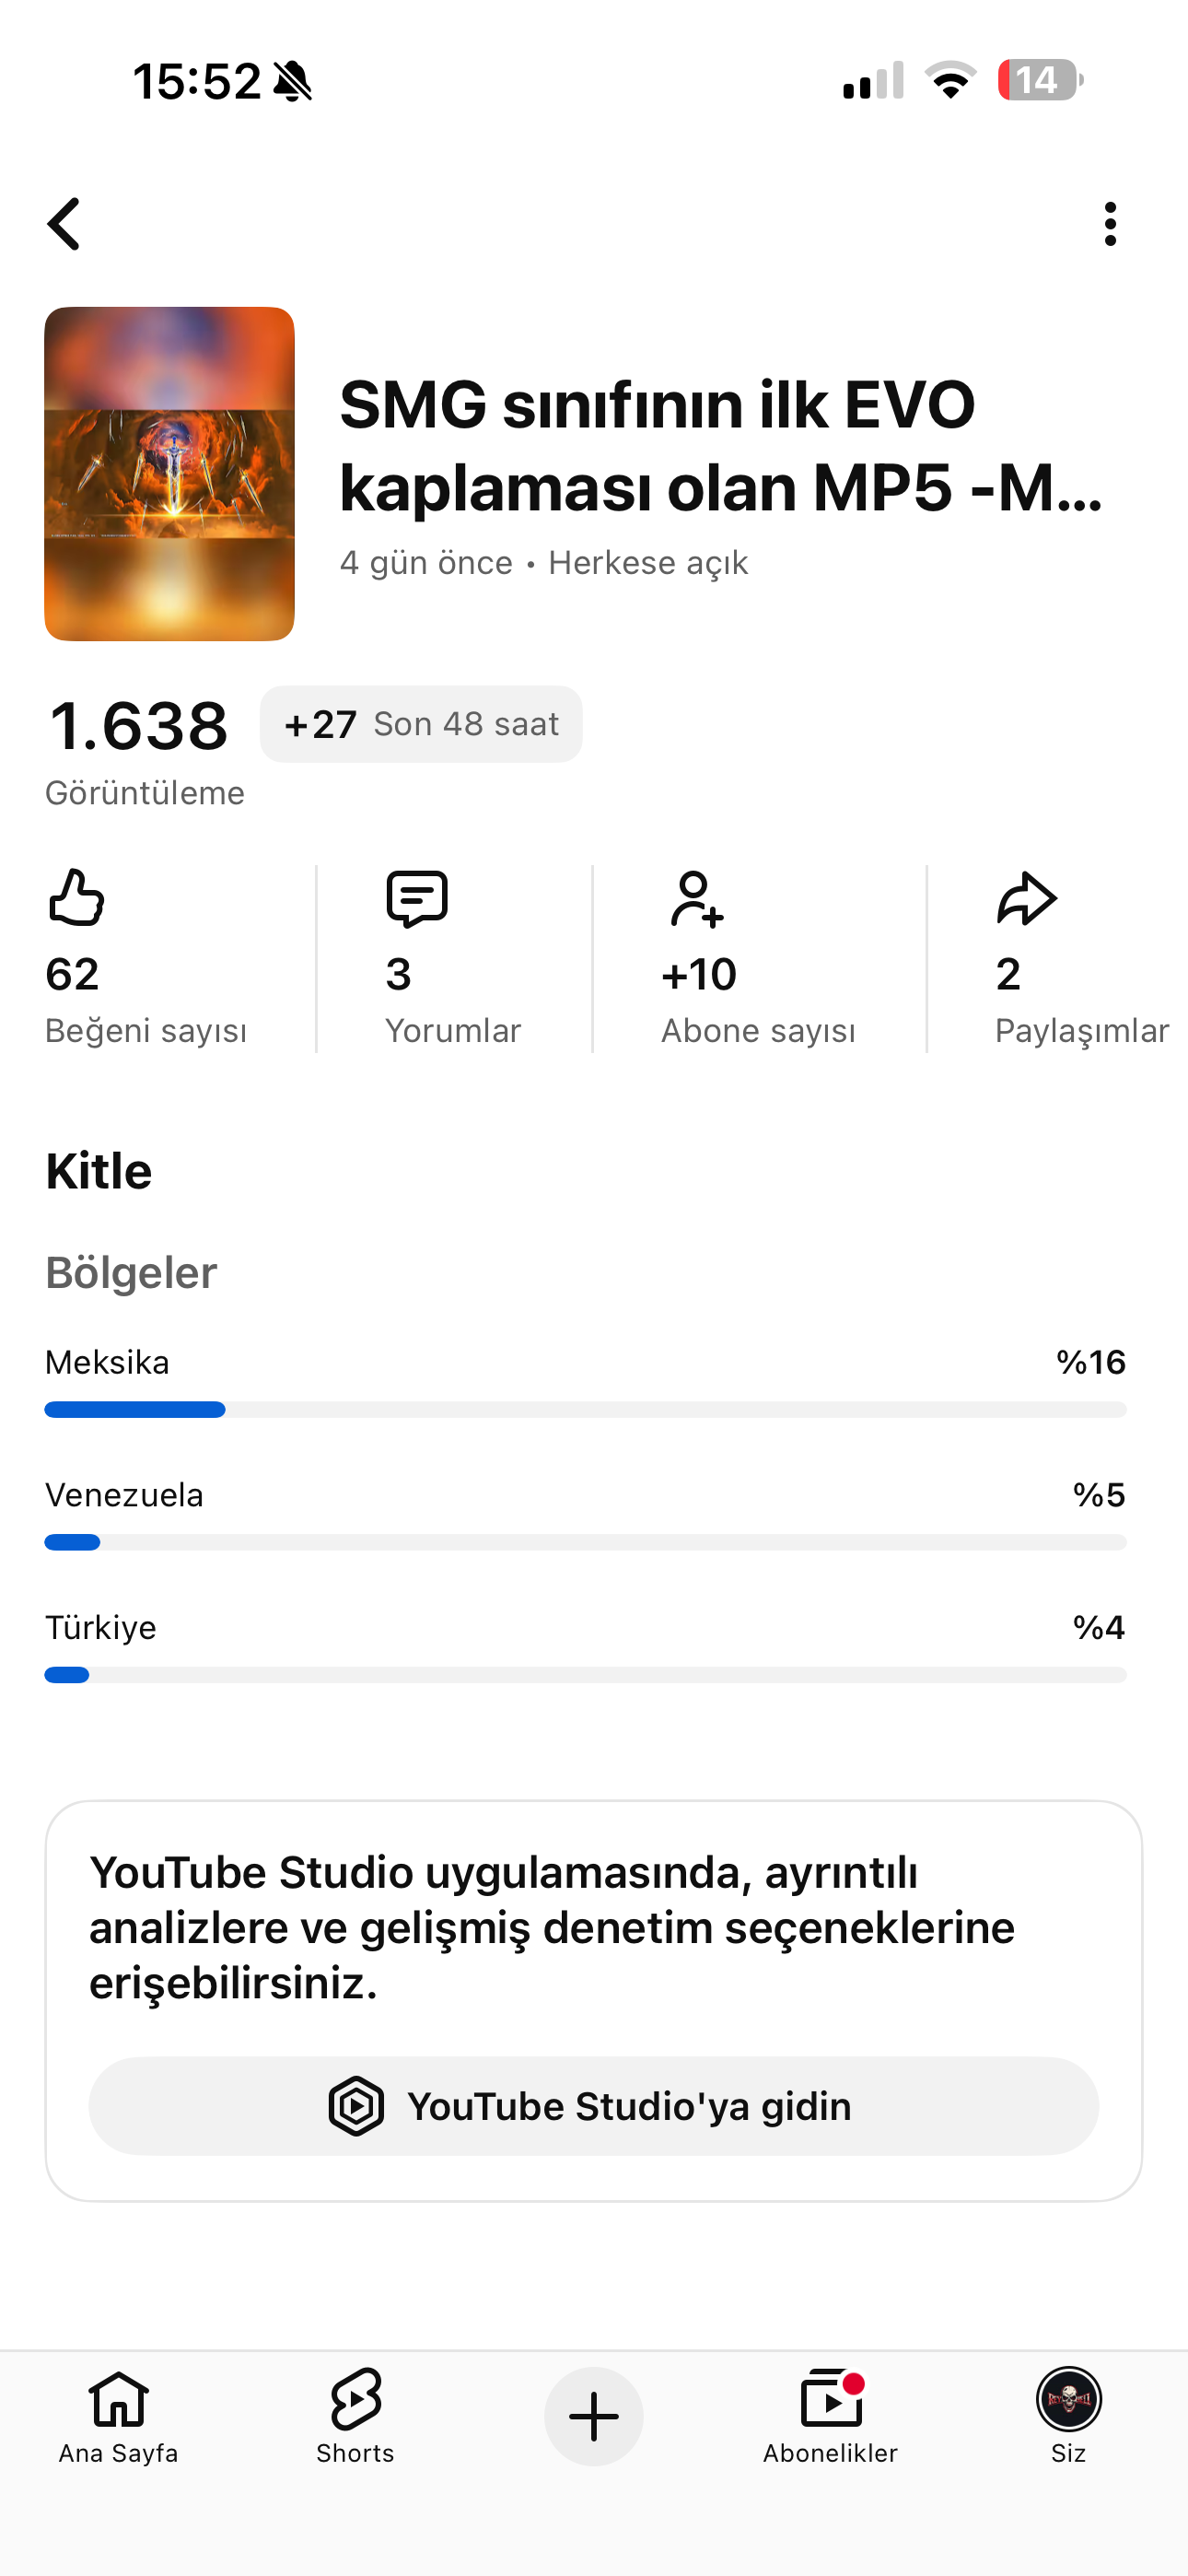Open the Siz profile avatar
The height and width of the screenshot is (2576, 1188).
1068,2399
